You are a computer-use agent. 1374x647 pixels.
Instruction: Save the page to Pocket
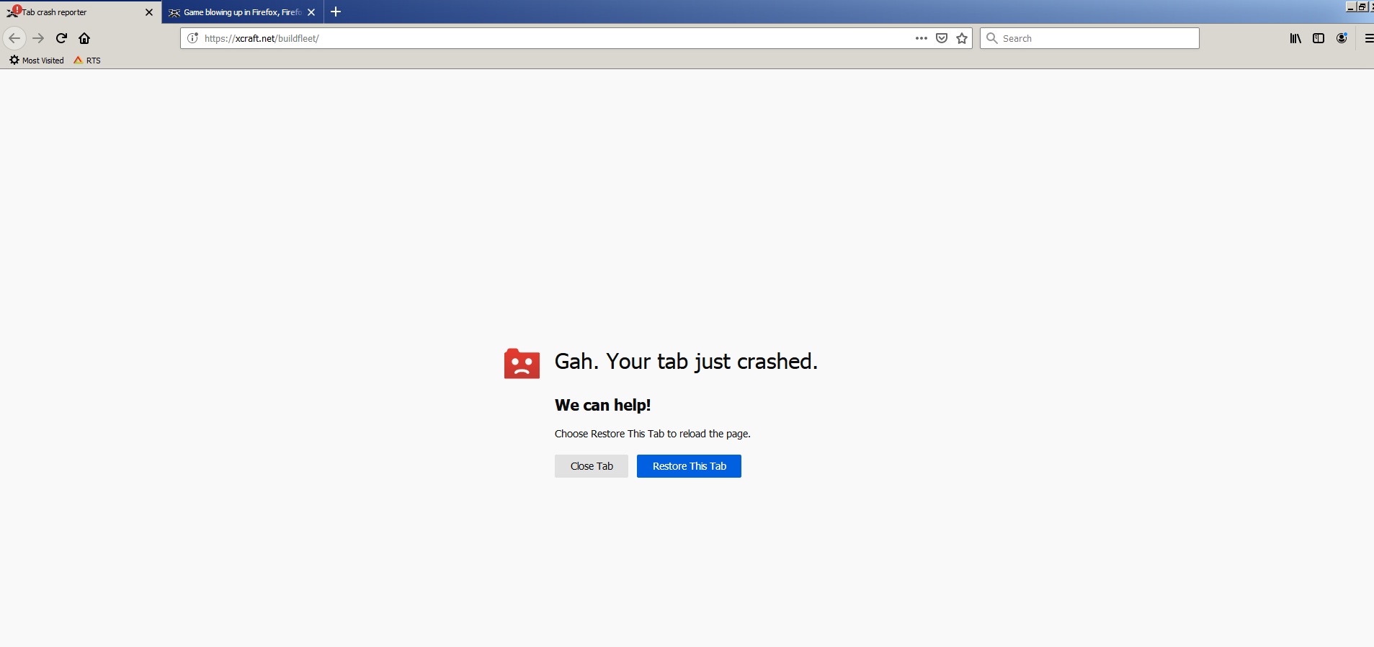click(942, 38)
